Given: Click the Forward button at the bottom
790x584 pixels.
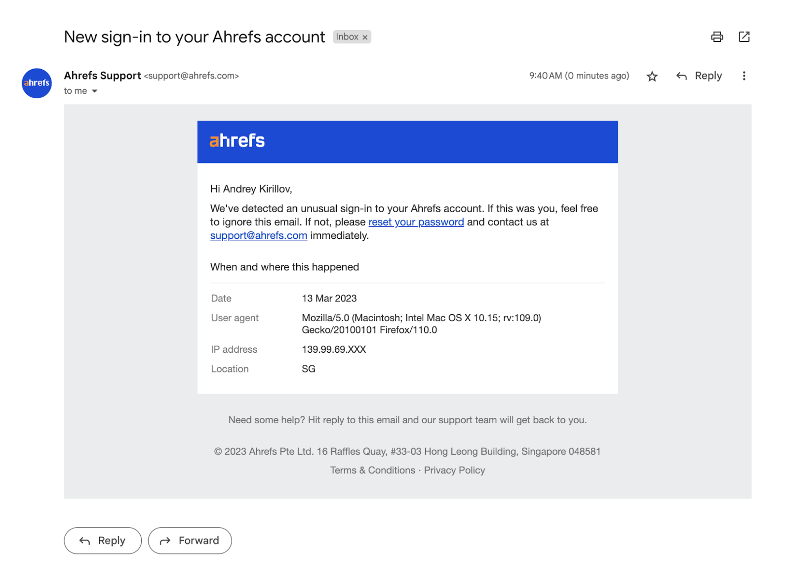Looking at the screenshot, I should (190, 541).
